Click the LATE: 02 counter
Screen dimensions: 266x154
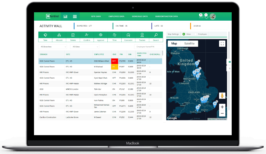point(159,26)
